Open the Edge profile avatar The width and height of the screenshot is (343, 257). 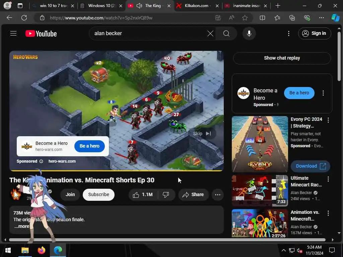pos(7,5)
